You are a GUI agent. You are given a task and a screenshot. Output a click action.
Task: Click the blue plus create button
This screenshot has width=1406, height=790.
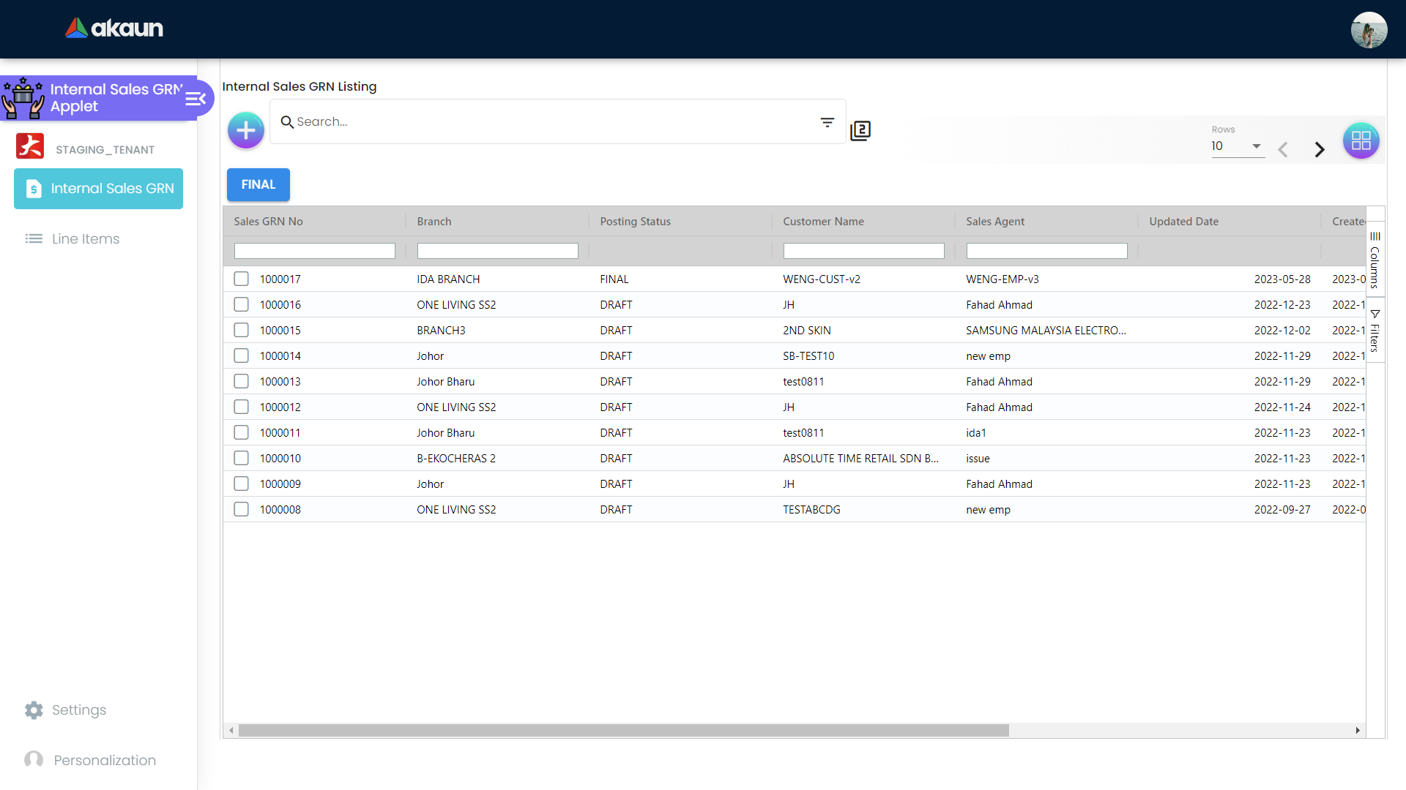(246, 131)
